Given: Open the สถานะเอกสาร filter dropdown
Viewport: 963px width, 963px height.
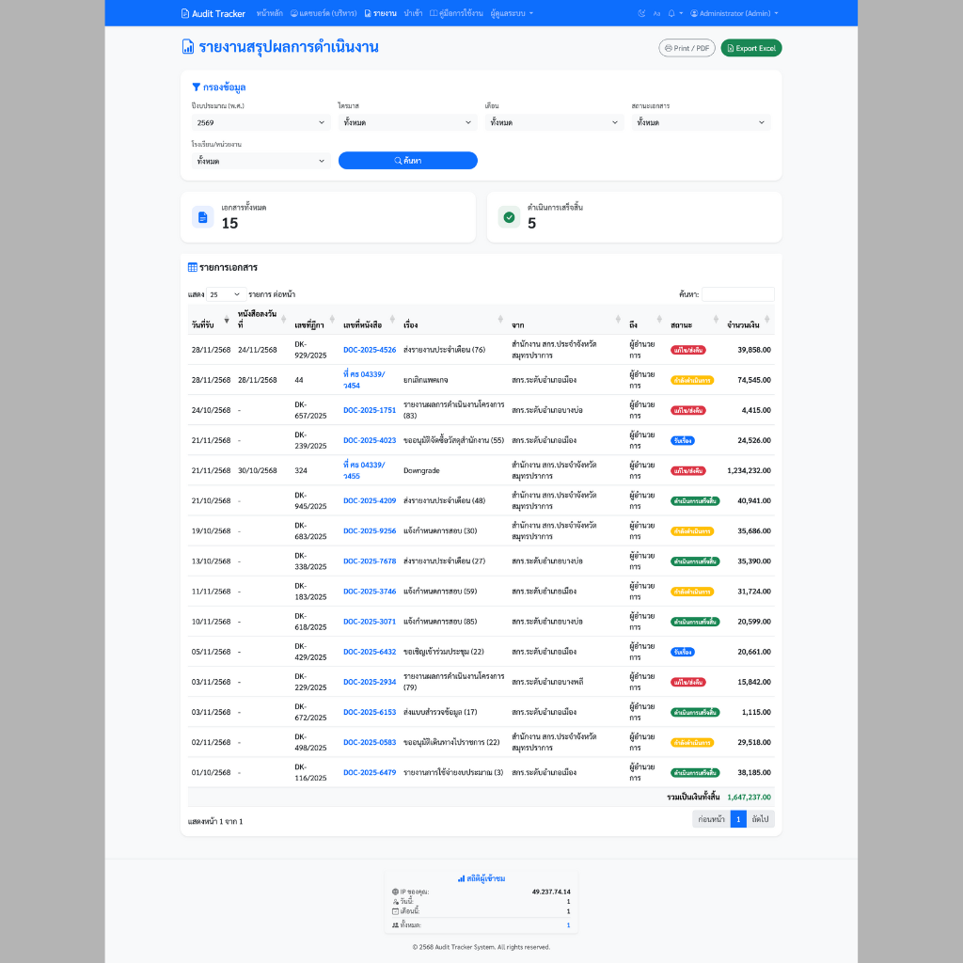Looking at the screenshot, I should click(701, 122).
